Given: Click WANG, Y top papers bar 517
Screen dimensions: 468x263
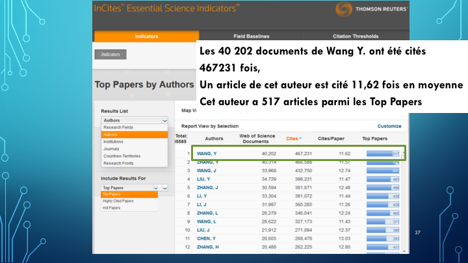Looking at the screenshot, I should pos(383,154).
